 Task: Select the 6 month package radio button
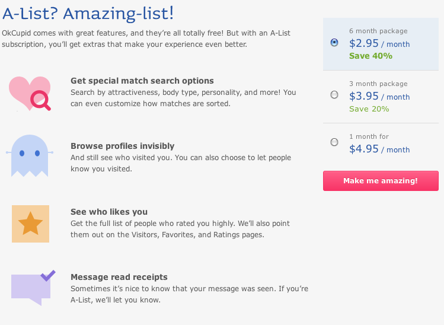(x=334, y=43)
